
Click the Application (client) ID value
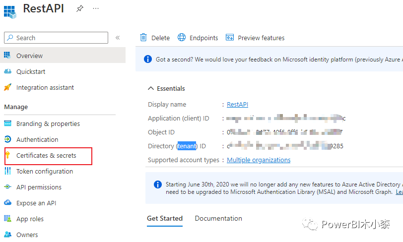tap(286, 118)
